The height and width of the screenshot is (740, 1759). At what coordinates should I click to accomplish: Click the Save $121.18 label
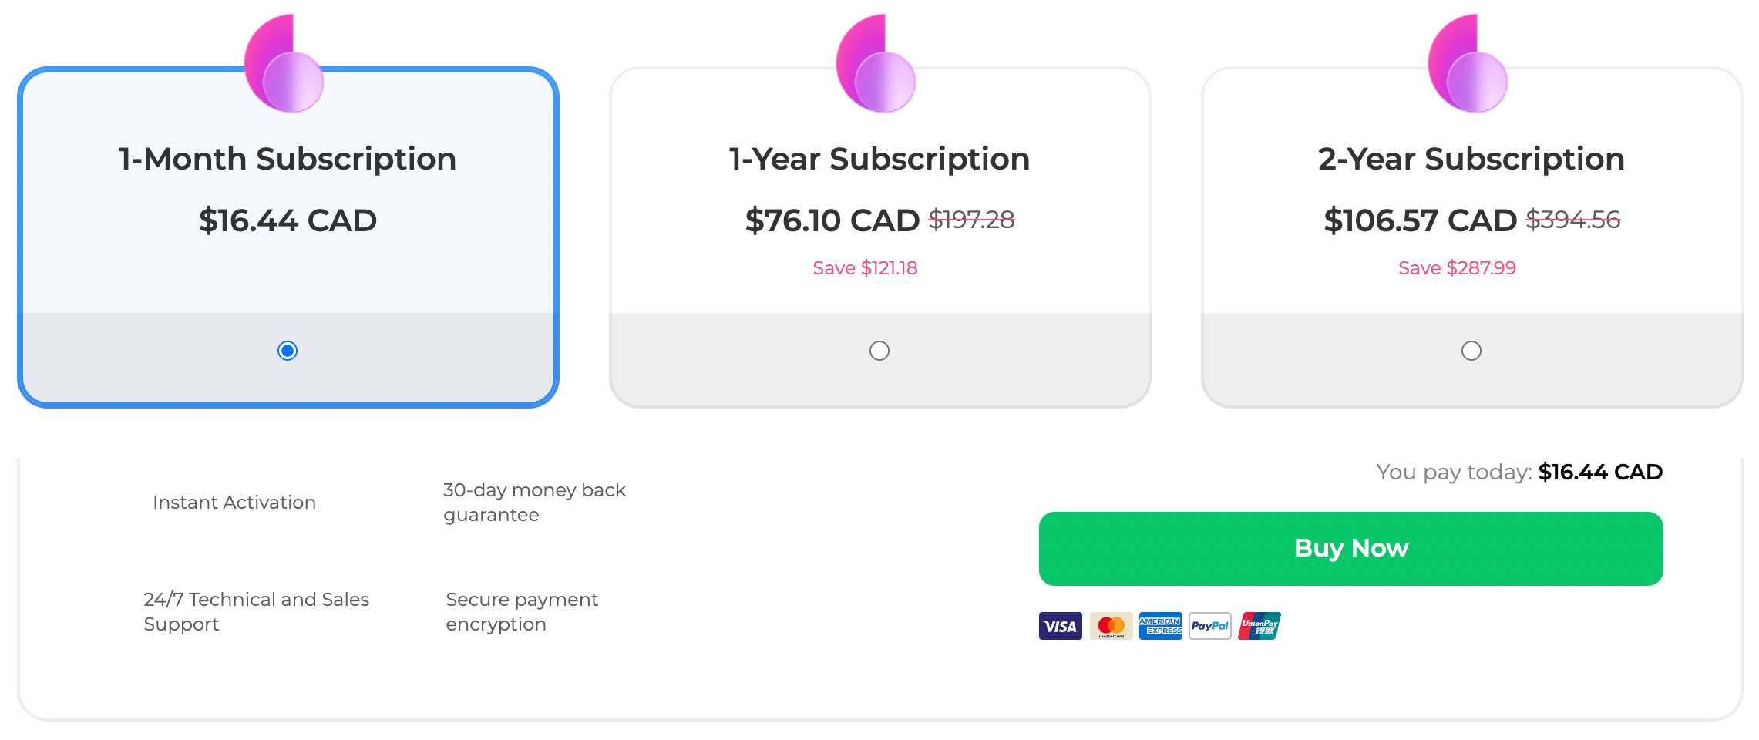coord(864,268)
